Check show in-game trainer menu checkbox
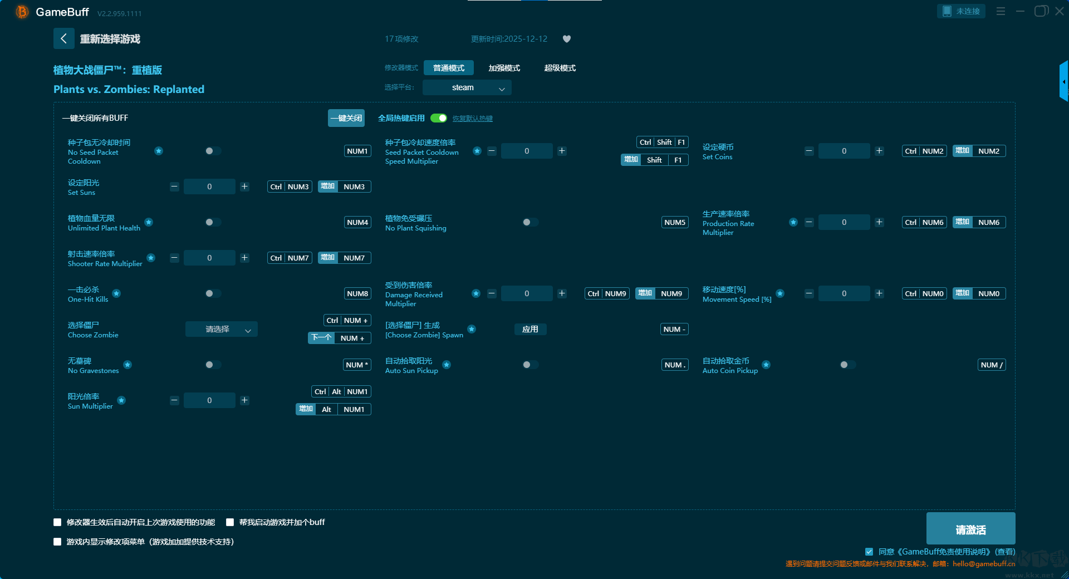 [57, 542]
